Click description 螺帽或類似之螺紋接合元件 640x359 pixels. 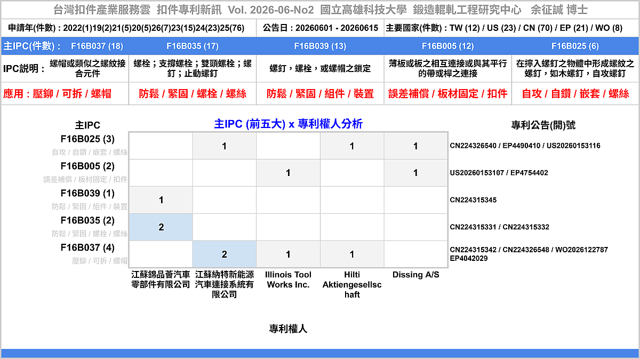pyautogui.click(x=87, y=68)
